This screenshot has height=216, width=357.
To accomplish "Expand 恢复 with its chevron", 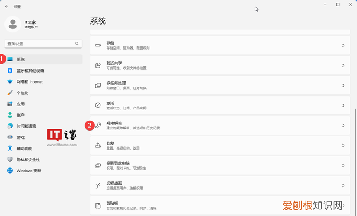I will point(344,145).
